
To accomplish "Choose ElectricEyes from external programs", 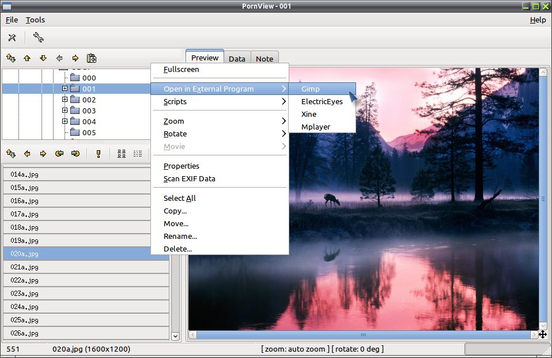I will pos(322,102).
